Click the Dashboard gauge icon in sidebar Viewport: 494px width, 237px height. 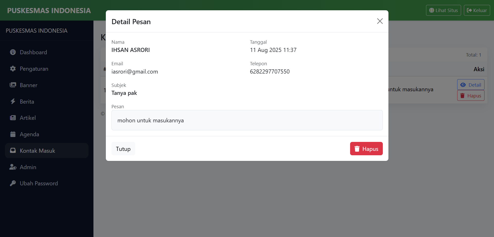point(13,52)
